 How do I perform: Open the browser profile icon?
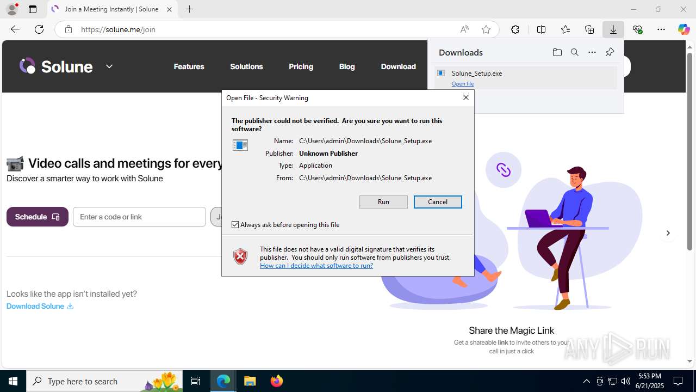pos(11,9)
